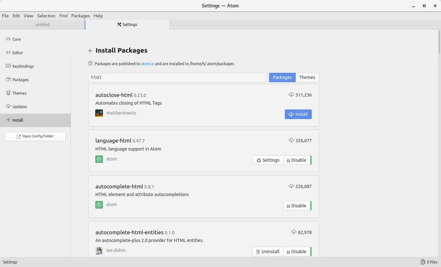This screenshot has width=441, height=267.
Task: Click the vertical scrollbar thumb
Action: (x=439, y=42)
